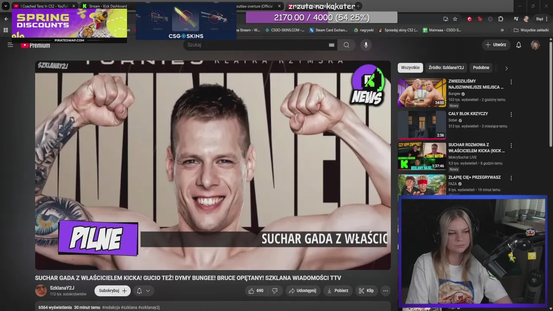553x311 pixels.
Task: Play SUCHAR ROZMOWA Z WŁAŚCICIELEM KICKA thumbnail
Action: [422, 156]
